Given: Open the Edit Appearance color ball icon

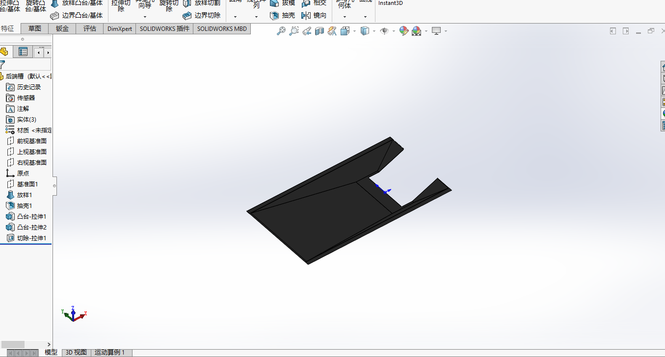Looking at the screenshot, I should pos(404,31).
